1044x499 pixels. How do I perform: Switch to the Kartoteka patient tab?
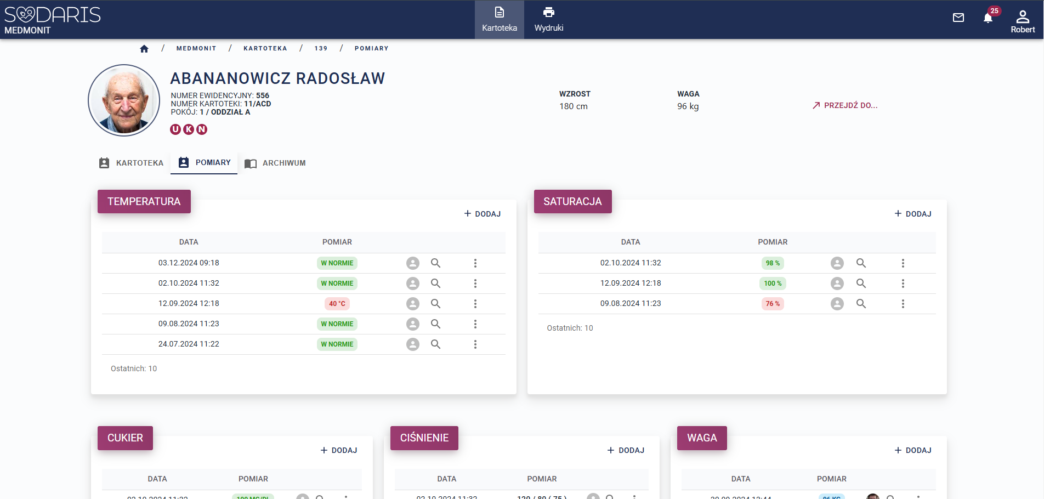click(132, 163)
